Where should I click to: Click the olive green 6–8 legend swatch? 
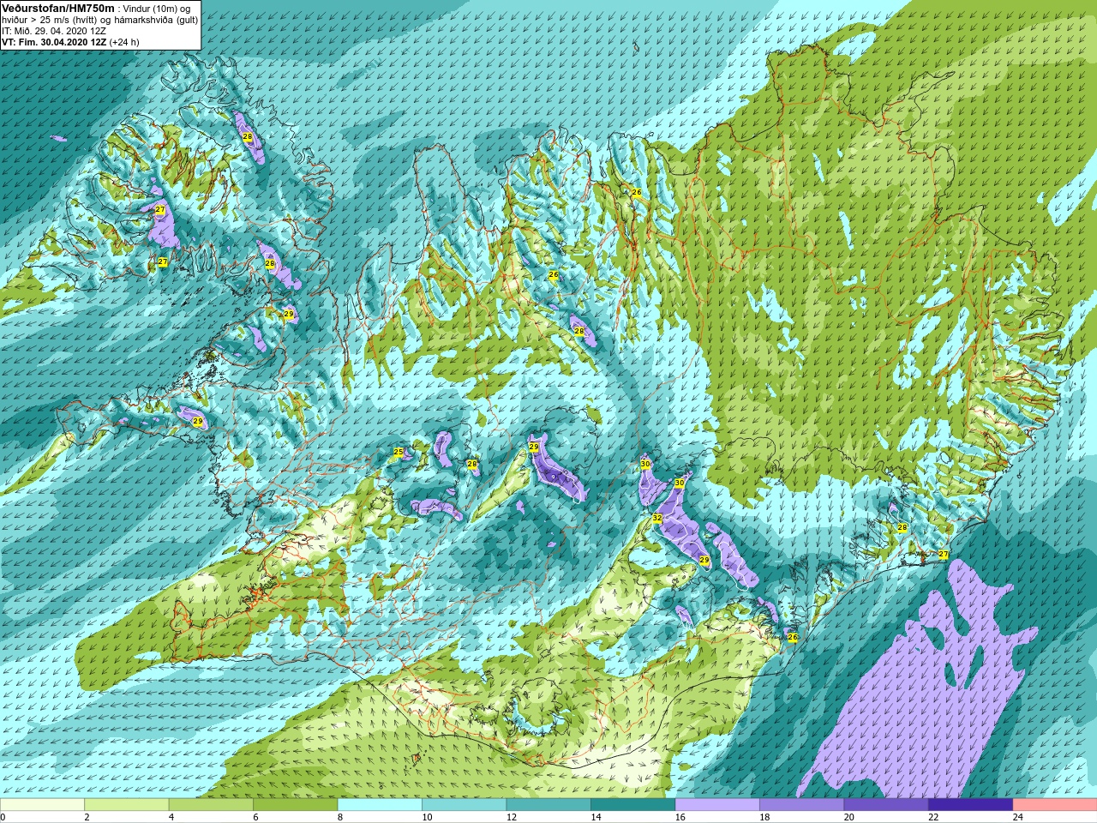(x=296, y=805)
